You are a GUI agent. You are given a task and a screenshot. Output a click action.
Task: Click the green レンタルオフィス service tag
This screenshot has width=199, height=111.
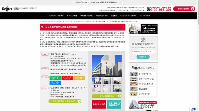tap(55, 78)
